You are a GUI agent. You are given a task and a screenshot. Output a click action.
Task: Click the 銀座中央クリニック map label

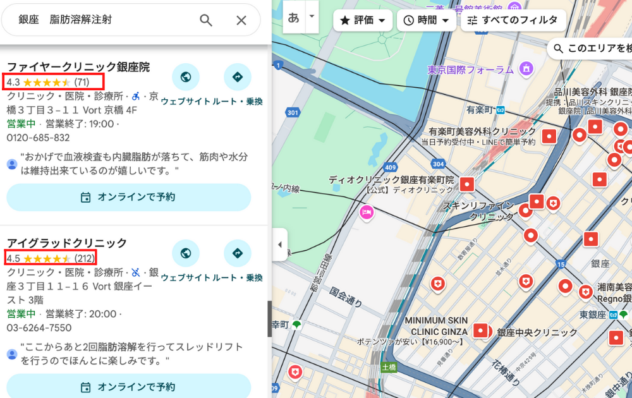[x=537, y=332]
